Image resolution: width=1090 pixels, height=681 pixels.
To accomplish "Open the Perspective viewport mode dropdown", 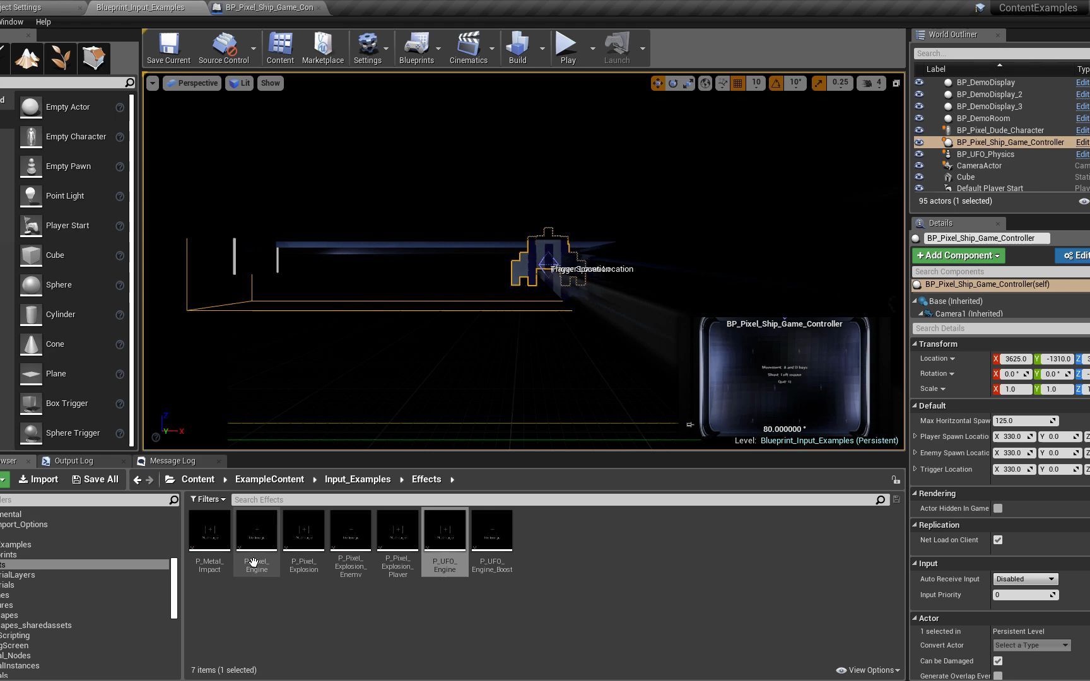I will [x=192, y=83].
